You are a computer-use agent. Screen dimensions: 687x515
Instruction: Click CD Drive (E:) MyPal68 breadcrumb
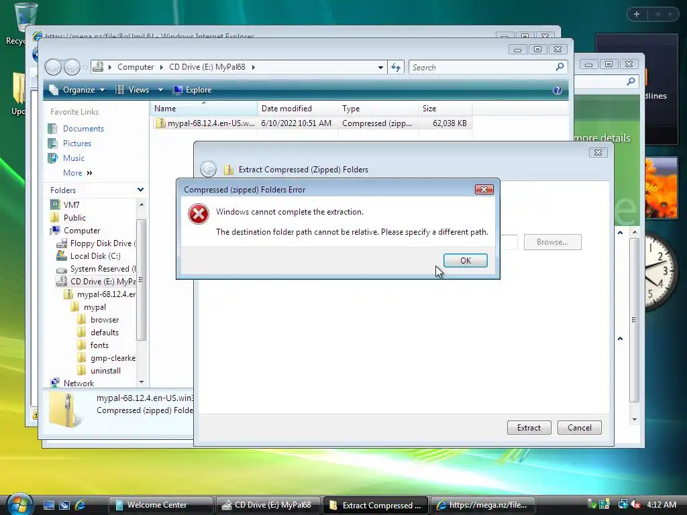pyautogui.click(x=207, y=67)
